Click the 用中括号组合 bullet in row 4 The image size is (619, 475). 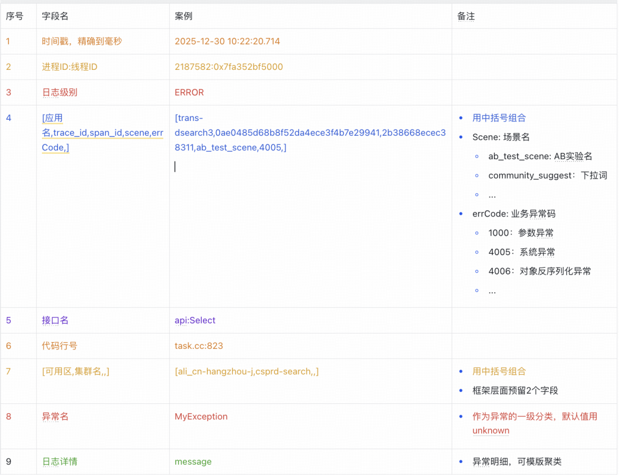tap(499, 118)
